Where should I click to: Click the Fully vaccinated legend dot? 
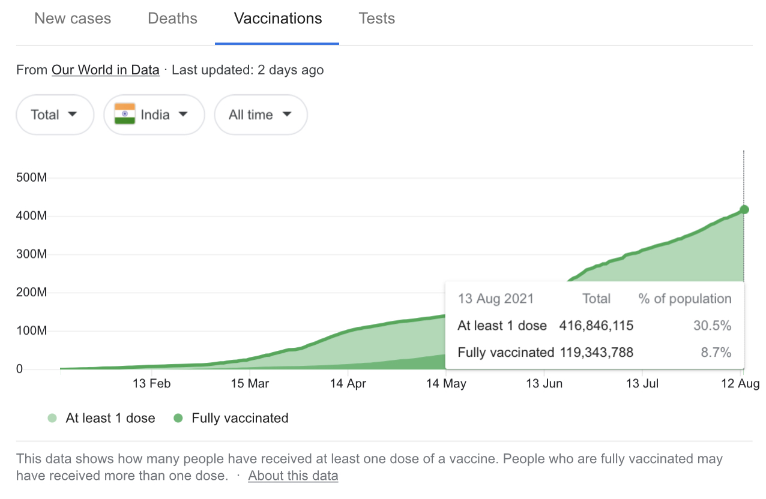[178, 419]
